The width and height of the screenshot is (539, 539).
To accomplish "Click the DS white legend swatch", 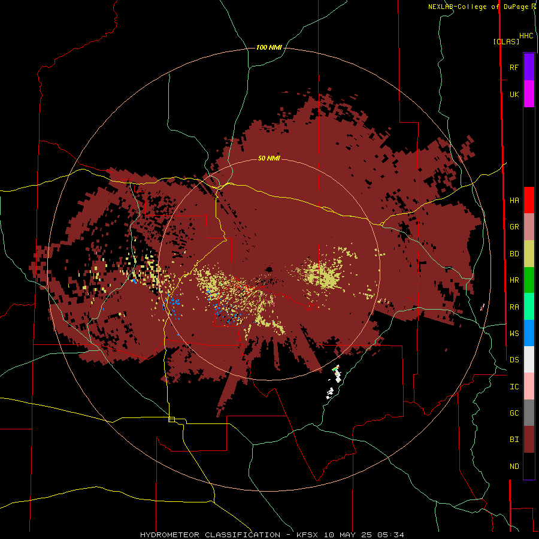I will click(x=529, y=359).
